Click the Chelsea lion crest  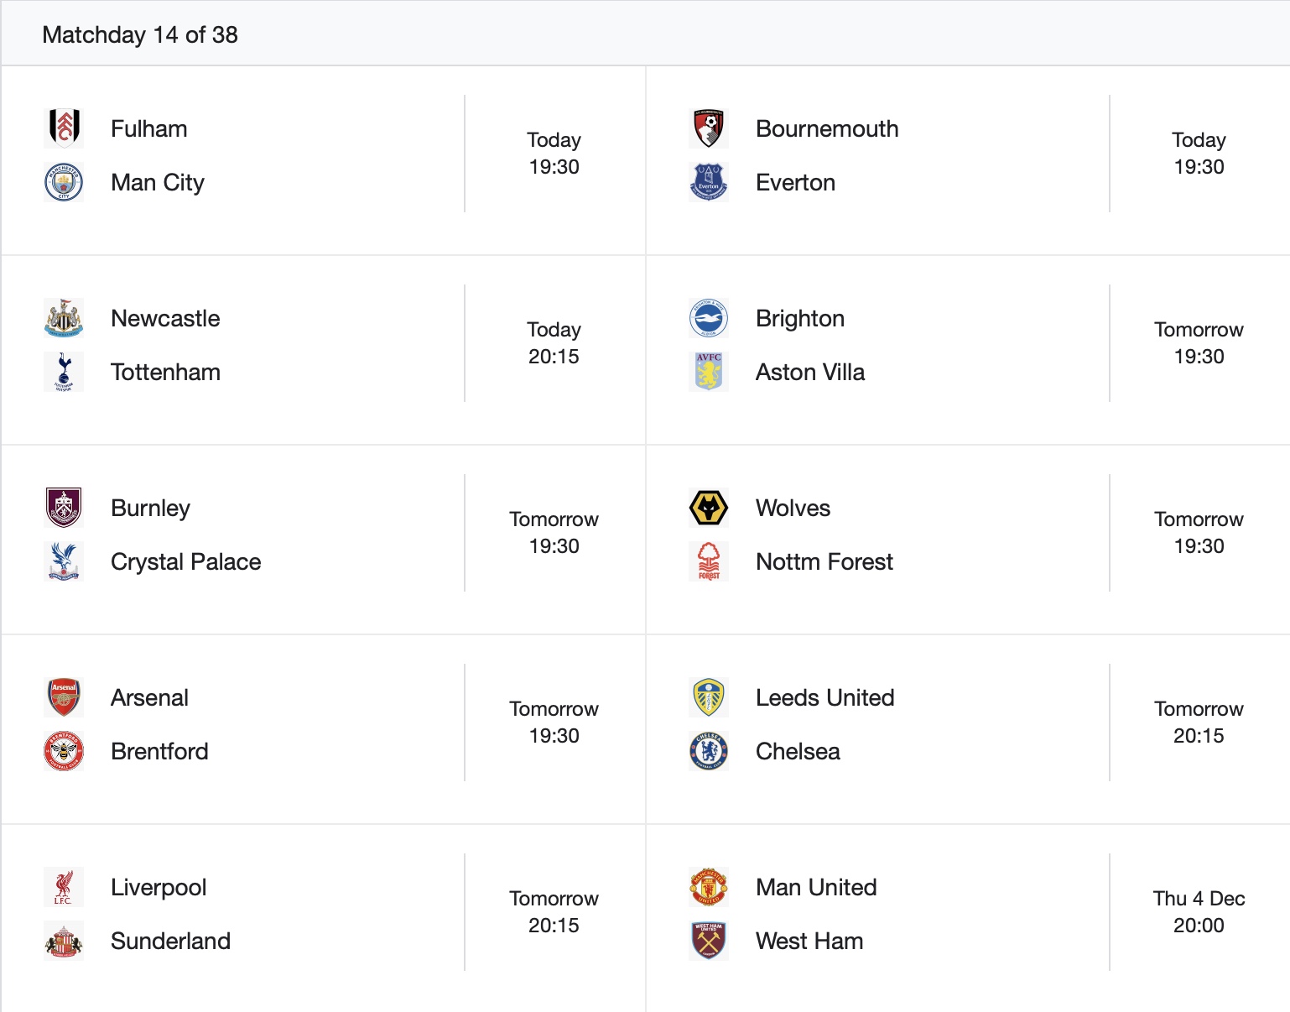click(709, 751)
